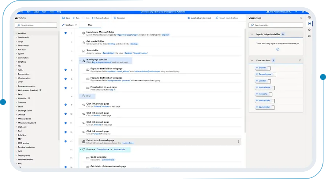Screen dimensions: 326x179
Task: Click the Search variables input field
Action: click(276, 25)
